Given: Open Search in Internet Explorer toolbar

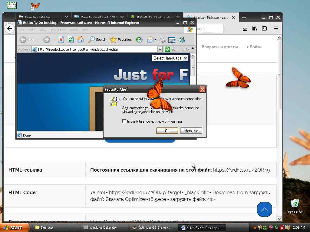Looking at the screenshot, I should tap(97, 40).
